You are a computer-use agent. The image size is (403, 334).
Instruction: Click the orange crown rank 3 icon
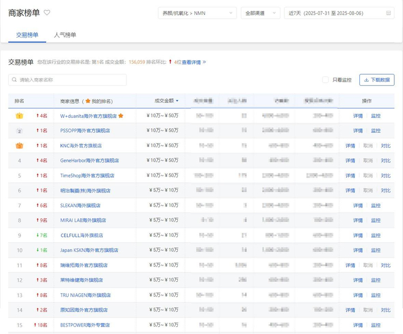point(20,146)
